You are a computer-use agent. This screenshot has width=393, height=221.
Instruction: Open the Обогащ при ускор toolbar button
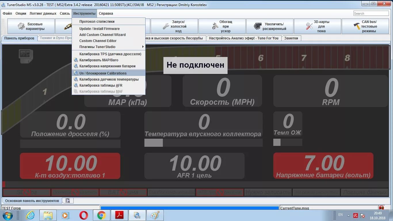tap(222, 26)
